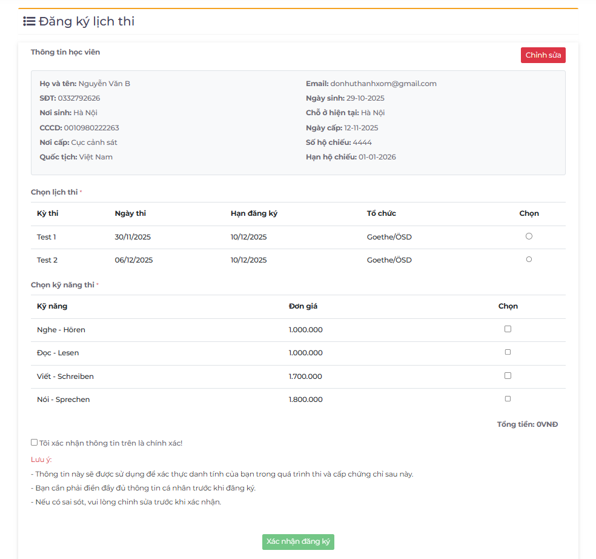Click the email address donhuthanhxom@gmail.com
Image resolution: width=596 pixels, height=559 pixels.
383,84
